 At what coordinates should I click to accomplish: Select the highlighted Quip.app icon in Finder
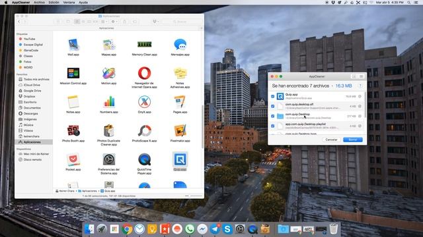click(x=180, y=159)
